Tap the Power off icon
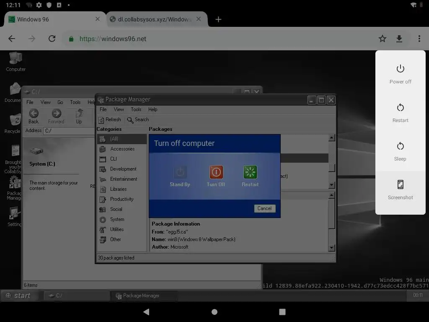The height and width of the screenshot is (322, 429). tap(400, 68)
